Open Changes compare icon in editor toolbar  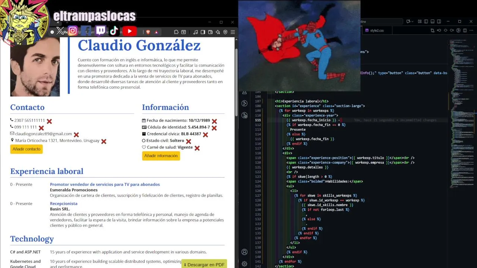click(433, 31)
